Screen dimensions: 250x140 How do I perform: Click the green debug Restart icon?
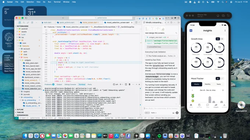pos(157,19)
